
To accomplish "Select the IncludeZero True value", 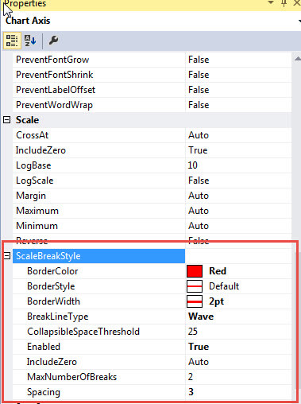I will (198, 150).
